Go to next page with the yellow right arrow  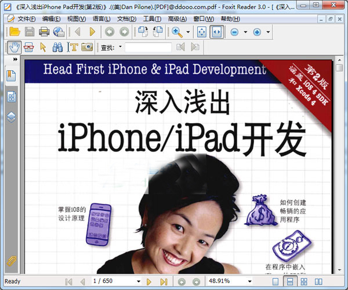pyautogui.click(x=92, y=32)
